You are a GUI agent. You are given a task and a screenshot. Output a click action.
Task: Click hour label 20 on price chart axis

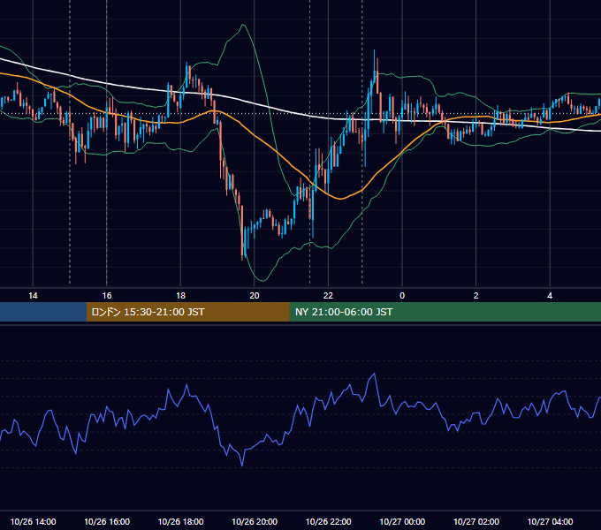click(x=255, y=296)
